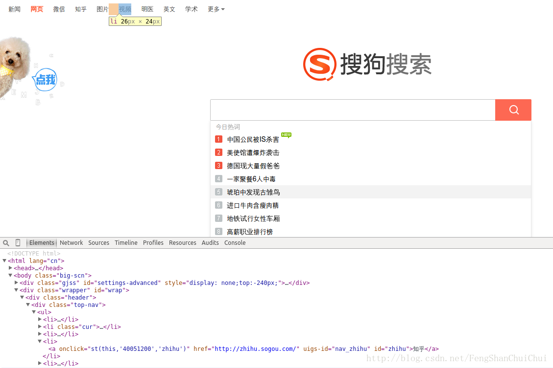Open the 微信 nav link
The height and width of the screenshot is (368, 553).
pyautogui.click(x=59, y=9)
